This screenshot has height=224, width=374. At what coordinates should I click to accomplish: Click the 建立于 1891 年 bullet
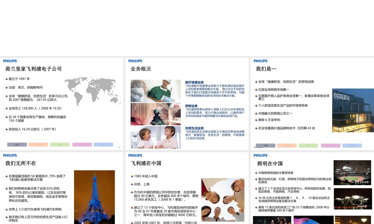(19, 79)
